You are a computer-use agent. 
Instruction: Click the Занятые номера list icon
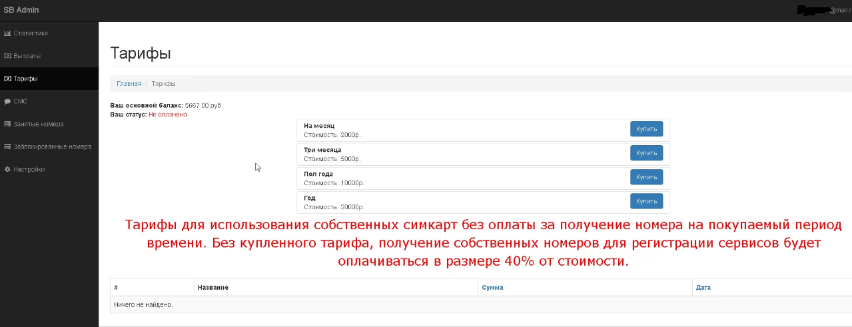pyautogui.click(x=7, y=124)
